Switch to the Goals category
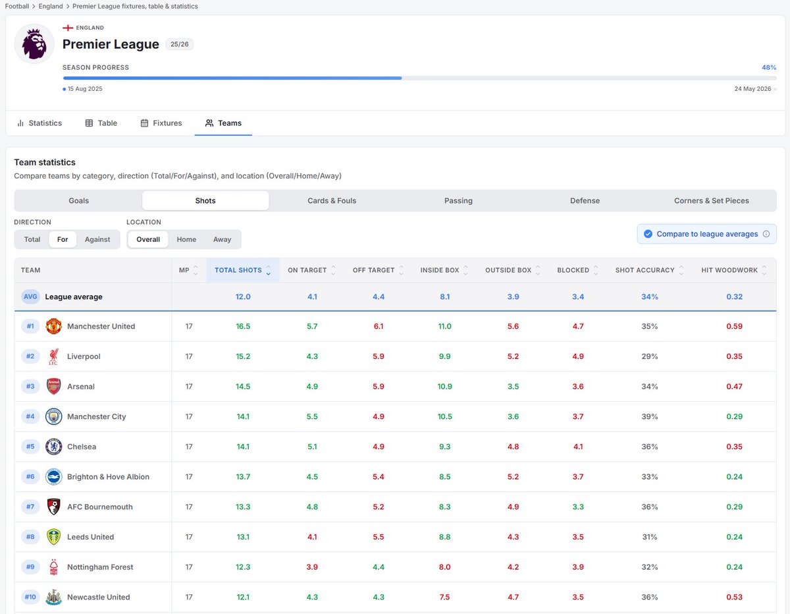Screen dimensions: 790x614 tap(78, 201)
